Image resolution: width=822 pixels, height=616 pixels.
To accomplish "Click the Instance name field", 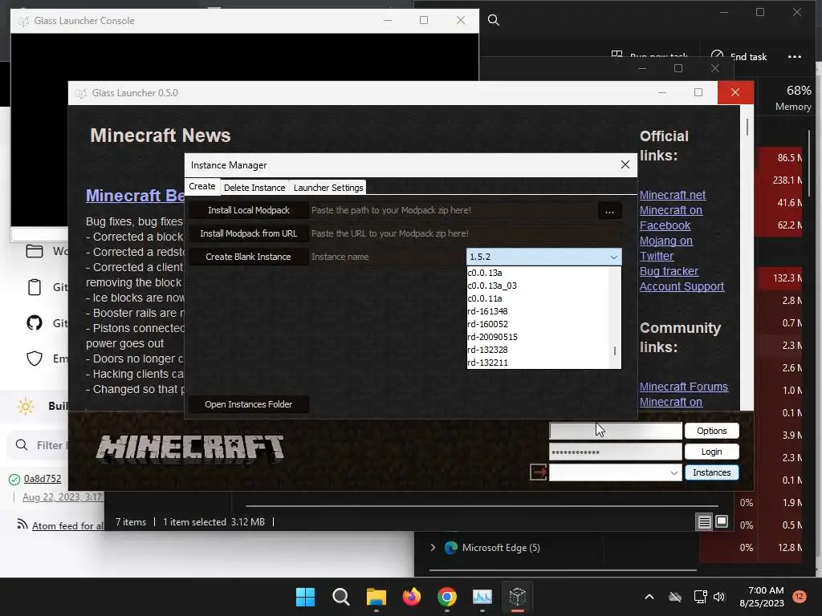I will click(387, 257).
